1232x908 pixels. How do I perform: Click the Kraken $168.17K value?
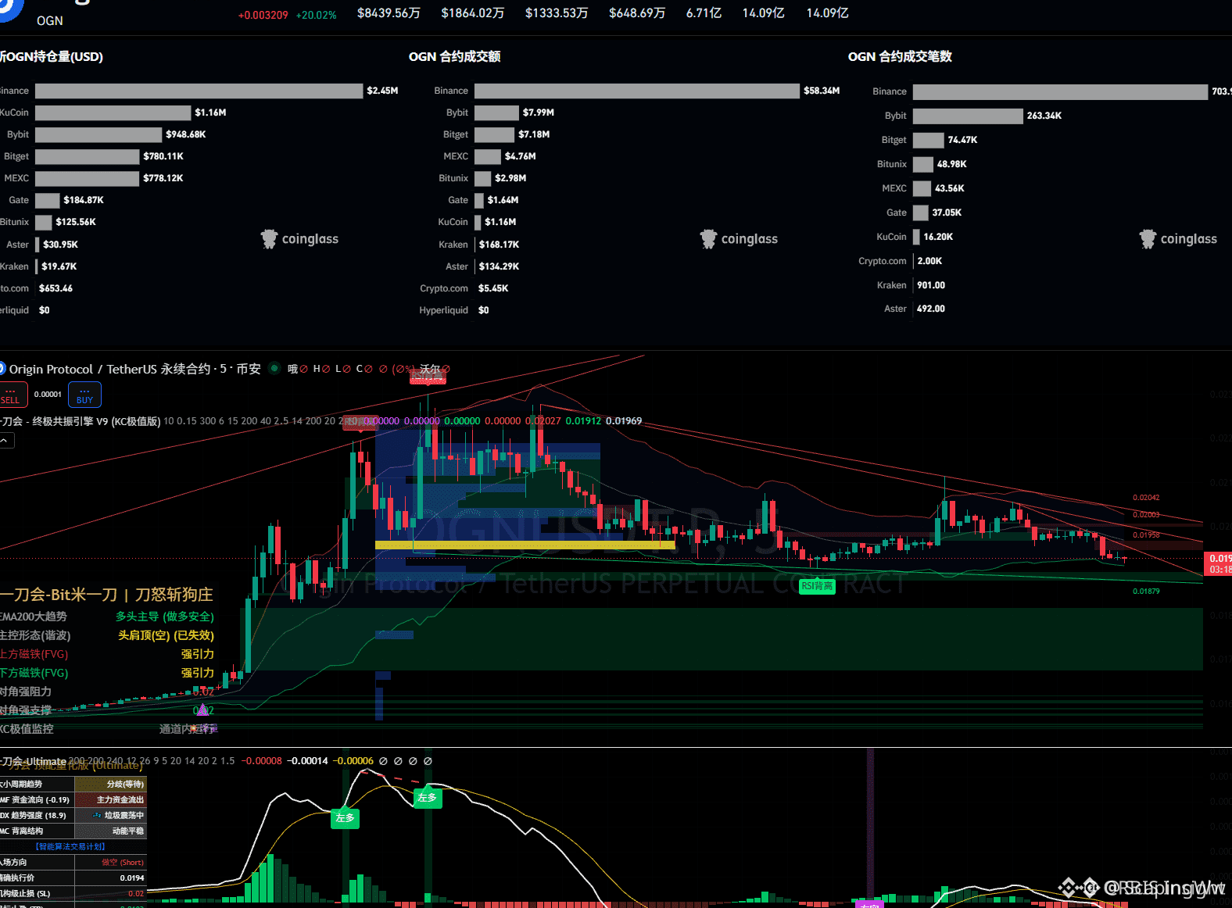point(499,245)
